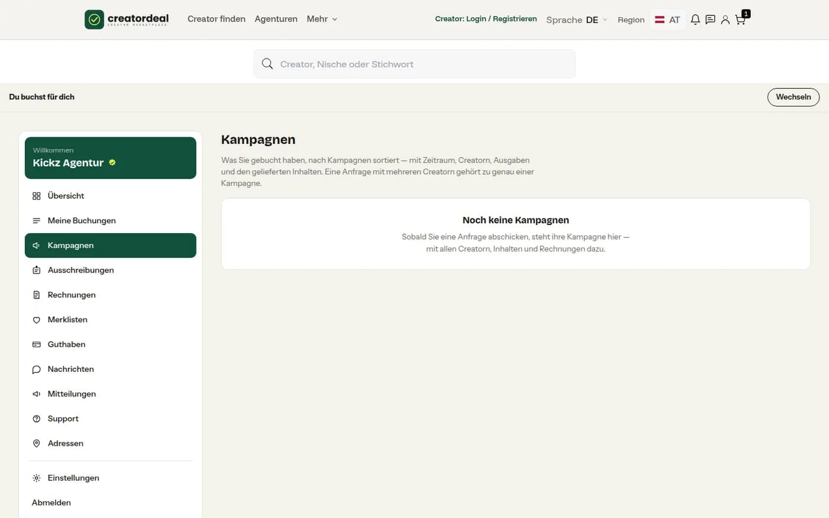Click the Mitteilungen megaphone icon

click(x=36, y=394)
